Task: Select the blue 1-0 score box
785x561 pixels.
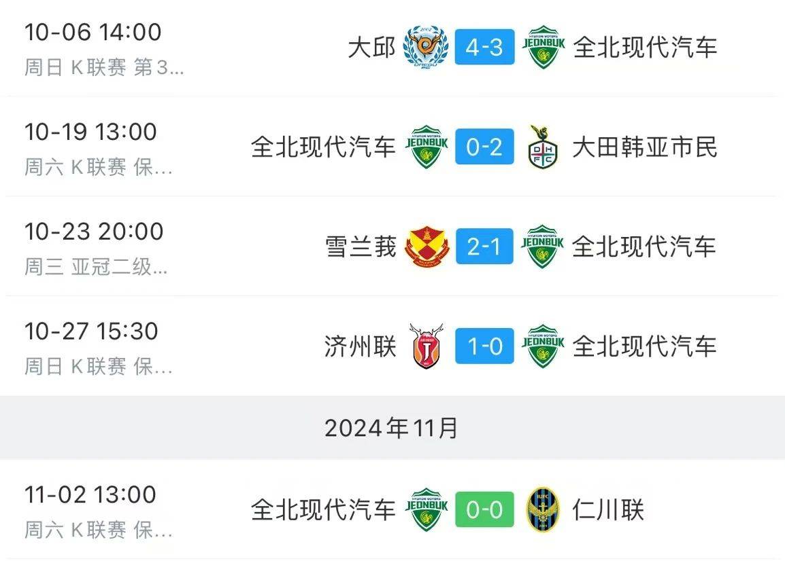Action: point(484,346)
